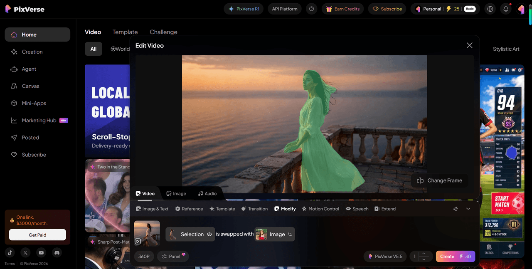Open the Discord social icon

(57, 252)
